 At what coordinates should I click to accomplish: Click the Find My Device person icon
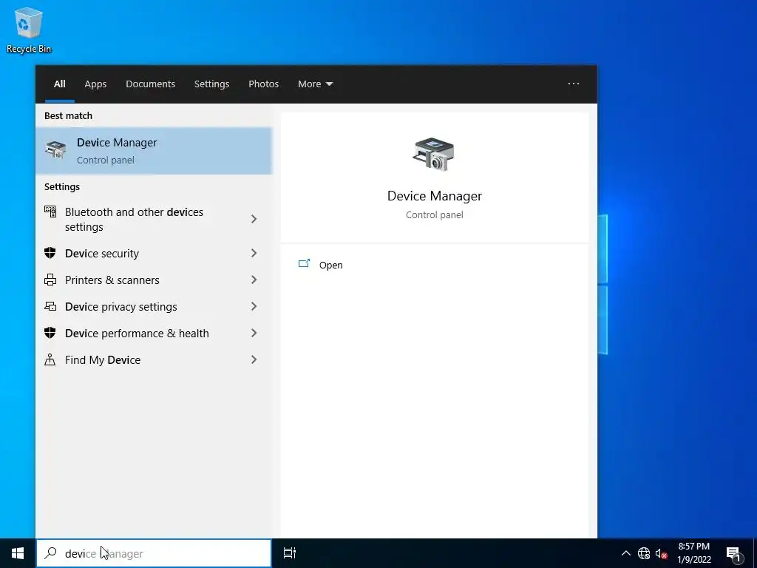[50, 359]
